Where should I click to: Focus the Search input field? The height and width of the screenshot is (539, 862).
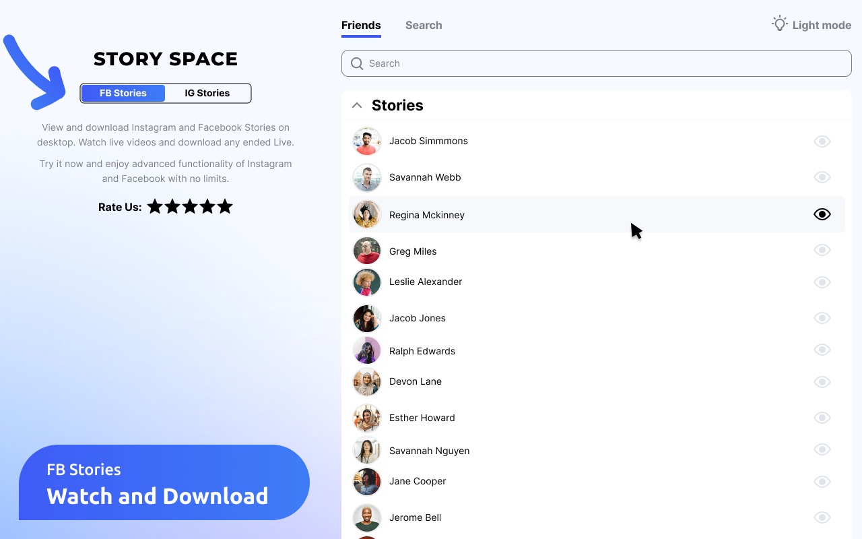click(x=597, y=63)
